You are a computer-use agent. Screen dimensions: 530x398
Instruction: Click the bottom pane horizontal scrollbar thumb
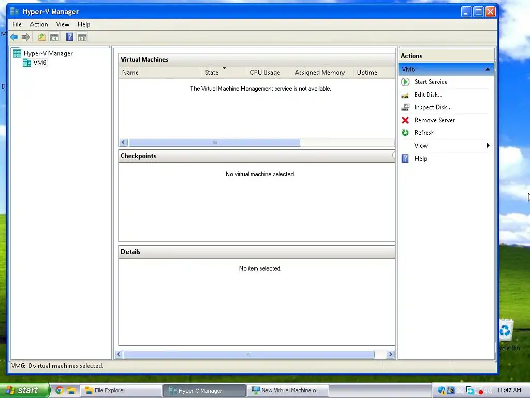tap(249, 354)
